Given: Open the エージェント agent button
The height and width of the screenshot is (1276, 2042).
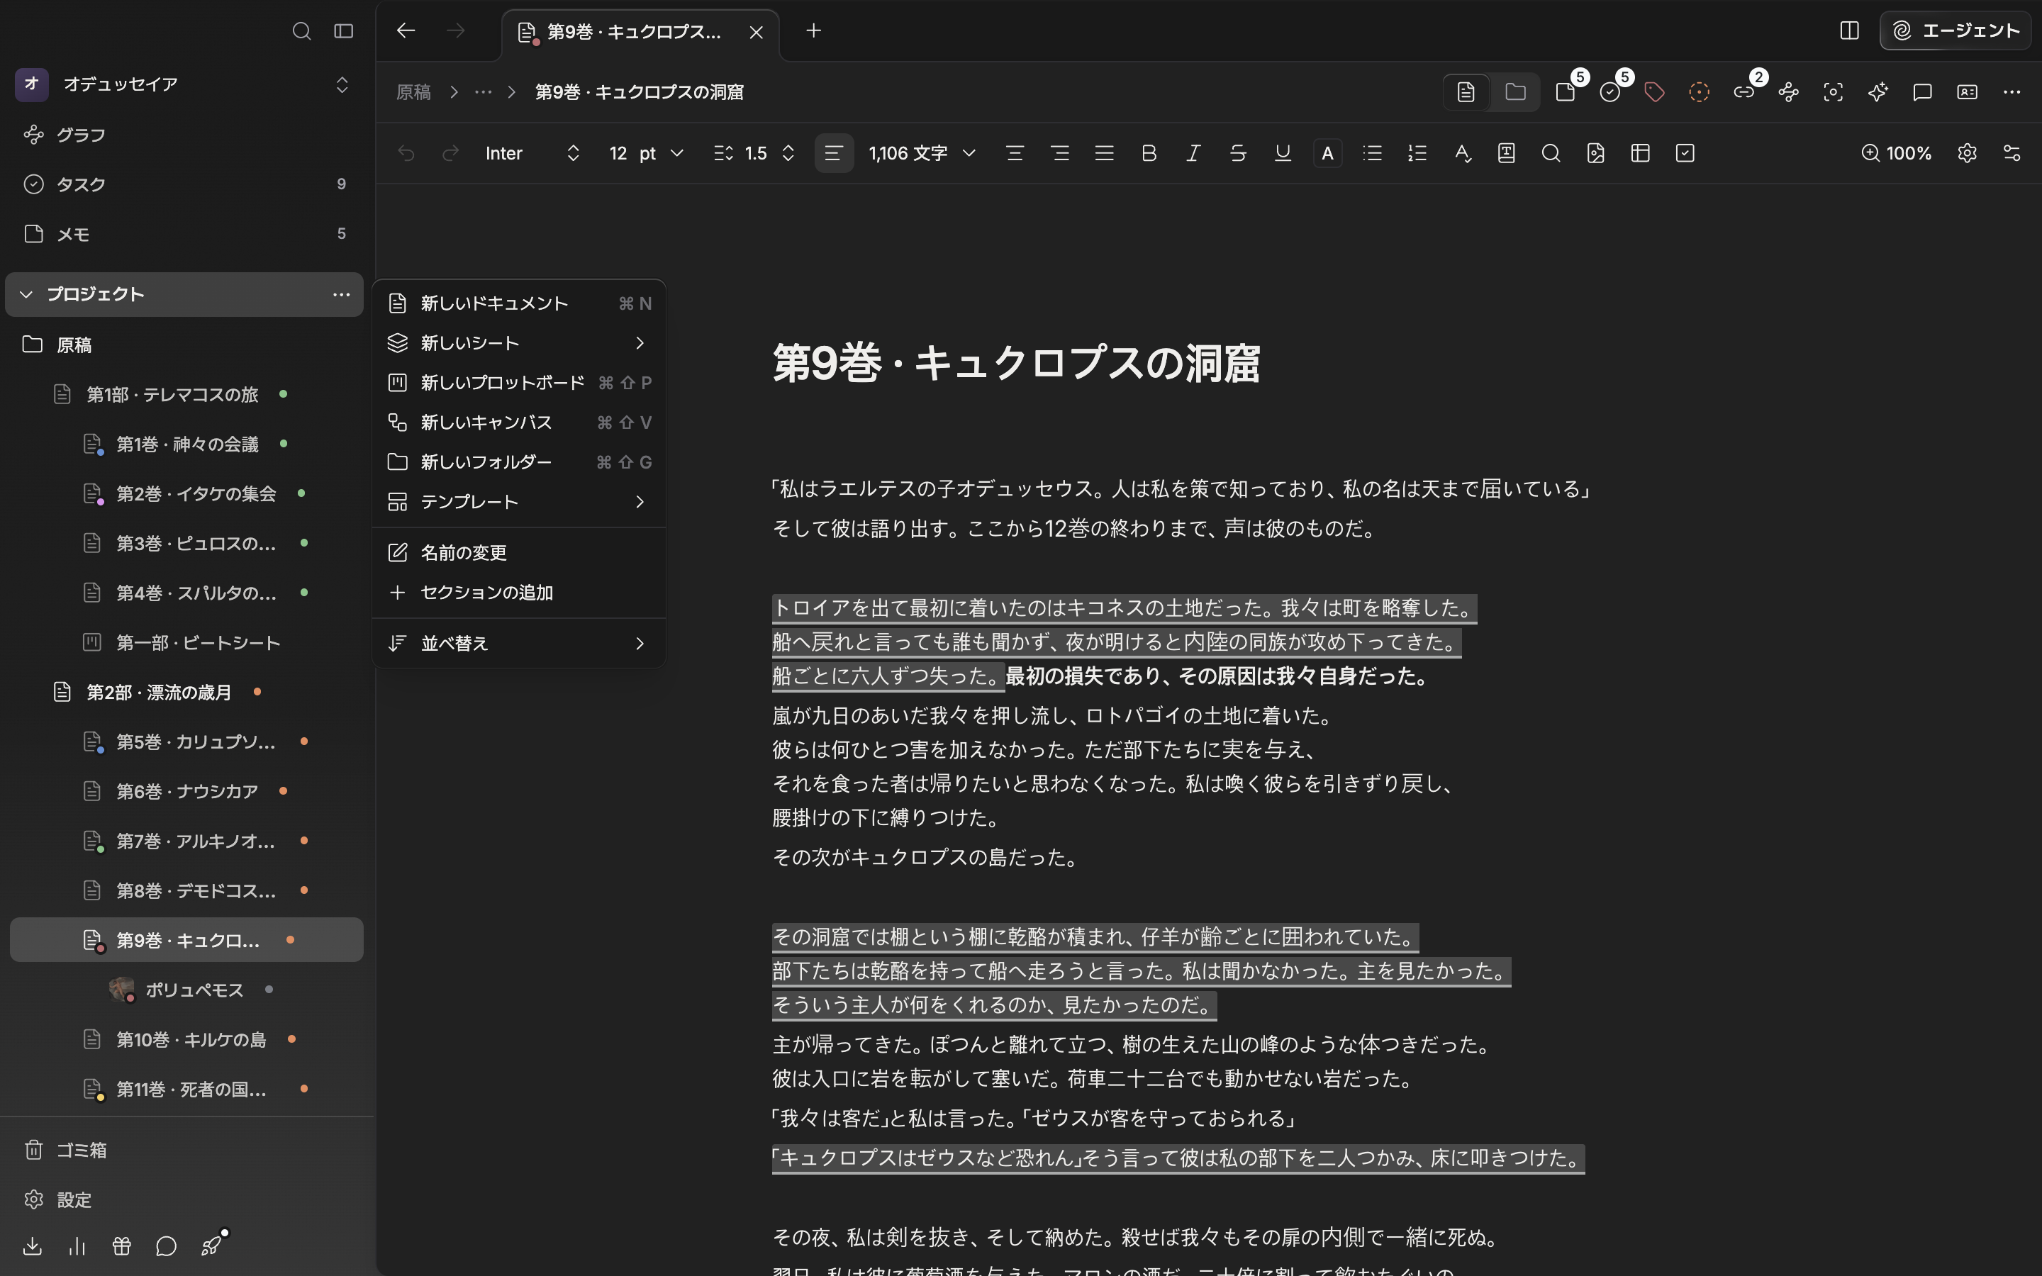Looking at the screenshot, I should [1955, 30].
